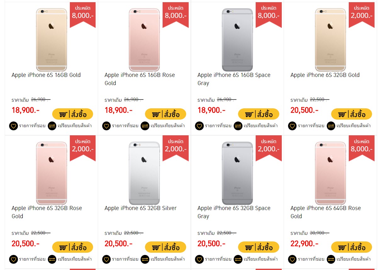Order the iPhone 6S 16GB Gold
This screenshot has width=378, height=270.
(x=73, y=114)
